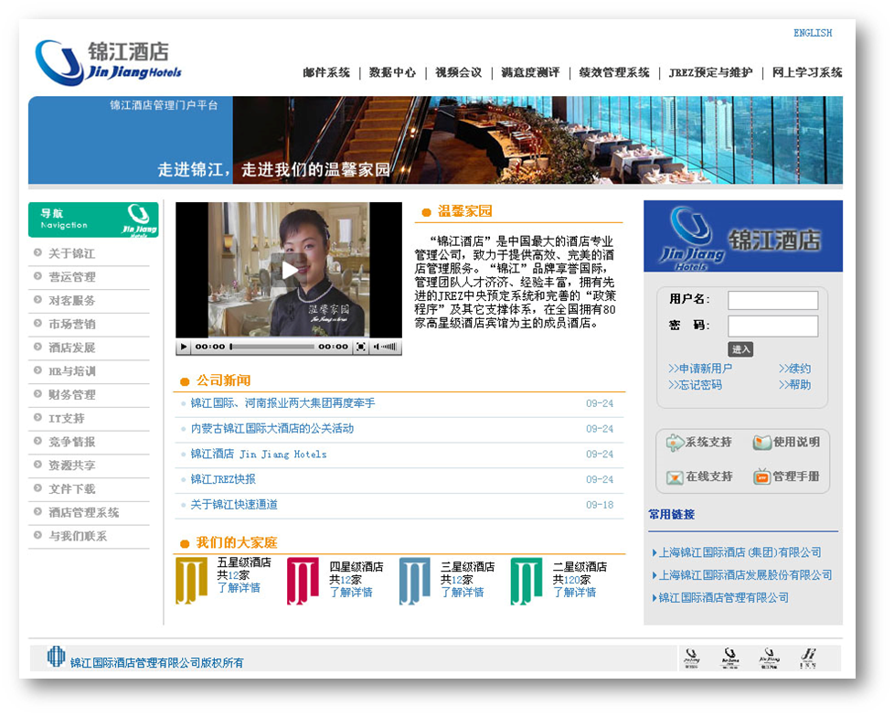Select 财务管理 in the navigation sidebar
This screenshot has height=717, width=894.
click(x=72, y=395)
